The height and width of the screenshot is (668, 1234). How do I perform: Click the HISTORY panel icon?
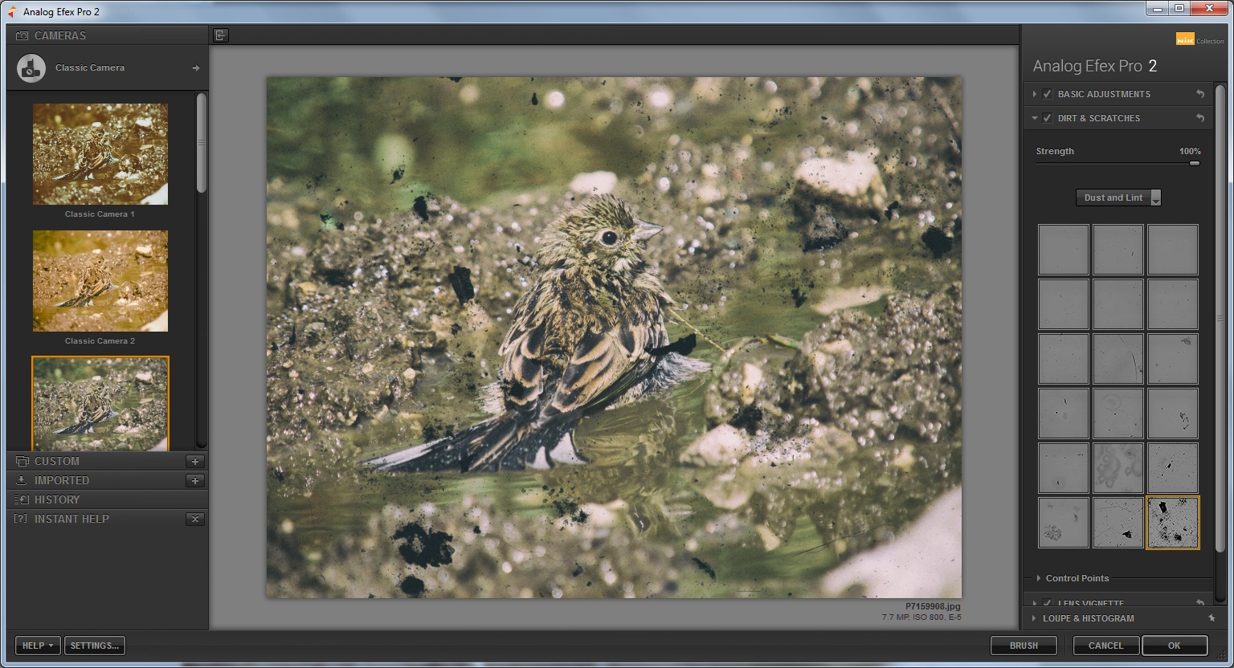tap(22, 500)
